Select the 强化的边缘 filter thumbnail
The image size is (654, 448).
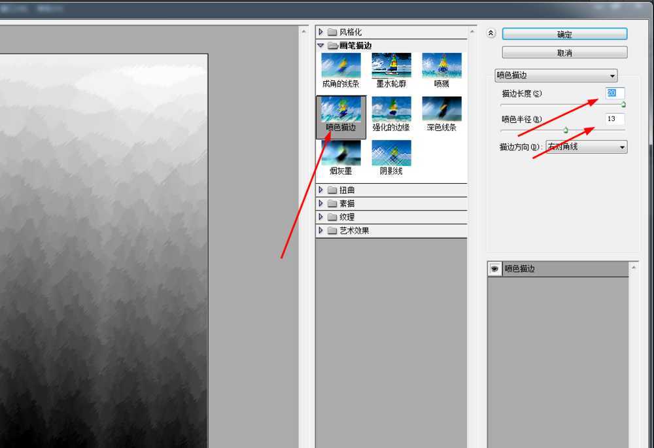pyautogui.click(x=391, y=108)
